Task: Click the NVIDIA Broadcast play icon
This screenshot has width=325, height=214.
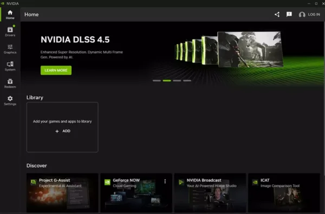Action: [181, 182]
